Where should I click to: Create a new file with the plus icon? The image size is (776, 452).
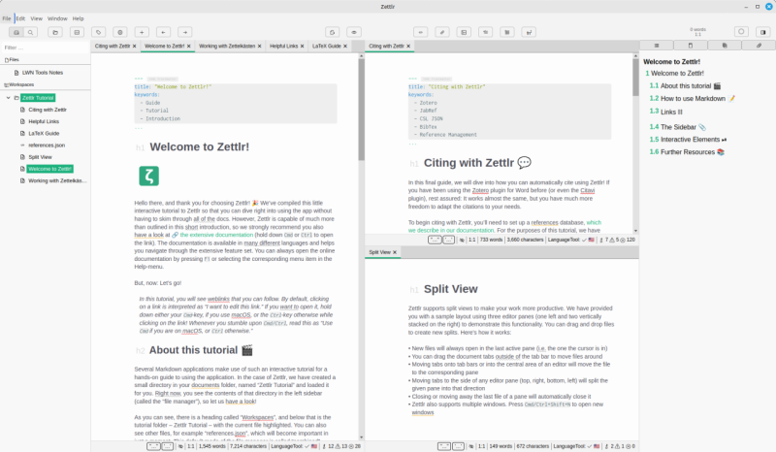pyautogui.click(x=142, y=32)
